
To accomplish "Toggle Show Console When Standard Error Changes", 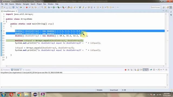I will click(x=147, y=70).
